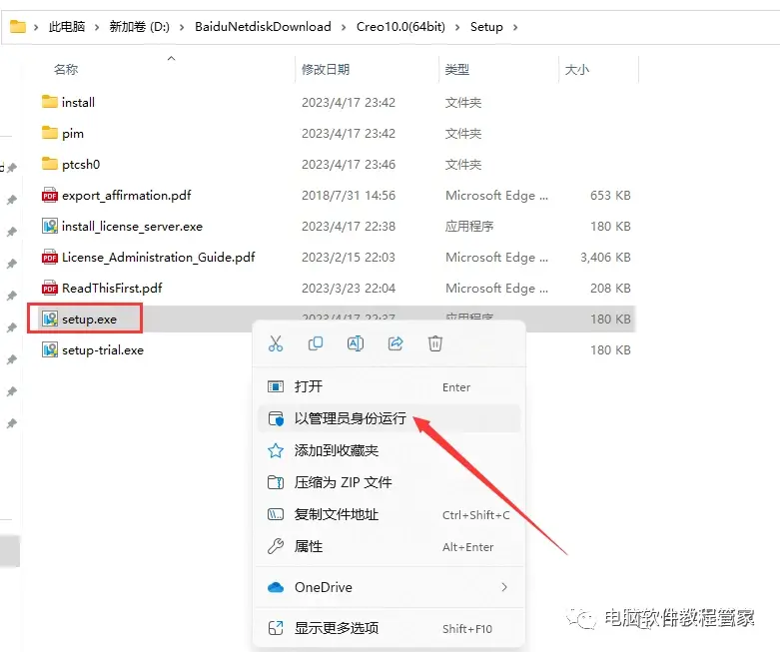Image resolution: width=780 pixels, height=652 pixels.
Task: Select the export_affirmation.pdf file icon
Action: pyautogui.click(x=50, y=196)
